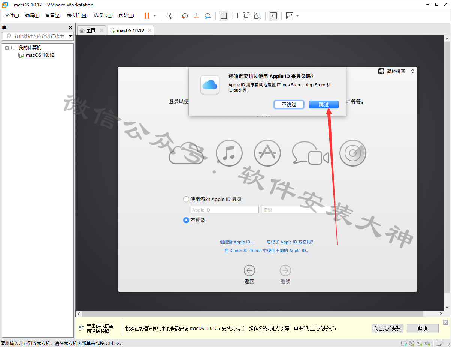Collapse the 我的计算机 tree node

click(x=7, y=48)
